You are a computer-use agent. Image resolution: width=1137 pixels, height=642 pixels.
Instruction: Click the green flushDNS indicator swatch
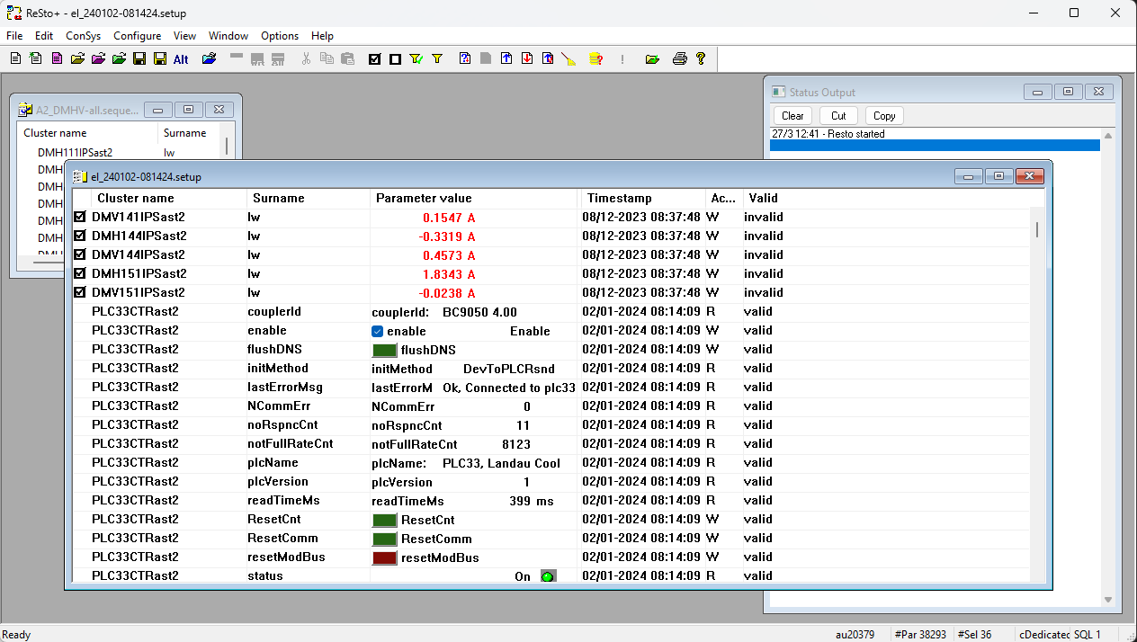(385, 350)
